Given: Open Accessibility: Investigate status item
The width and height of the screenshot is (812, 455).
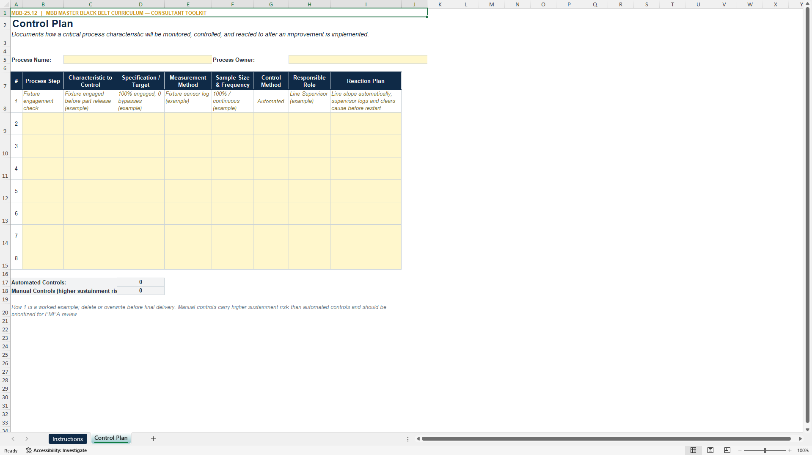Looking at the screenshot, I should (x=56, y=450).
